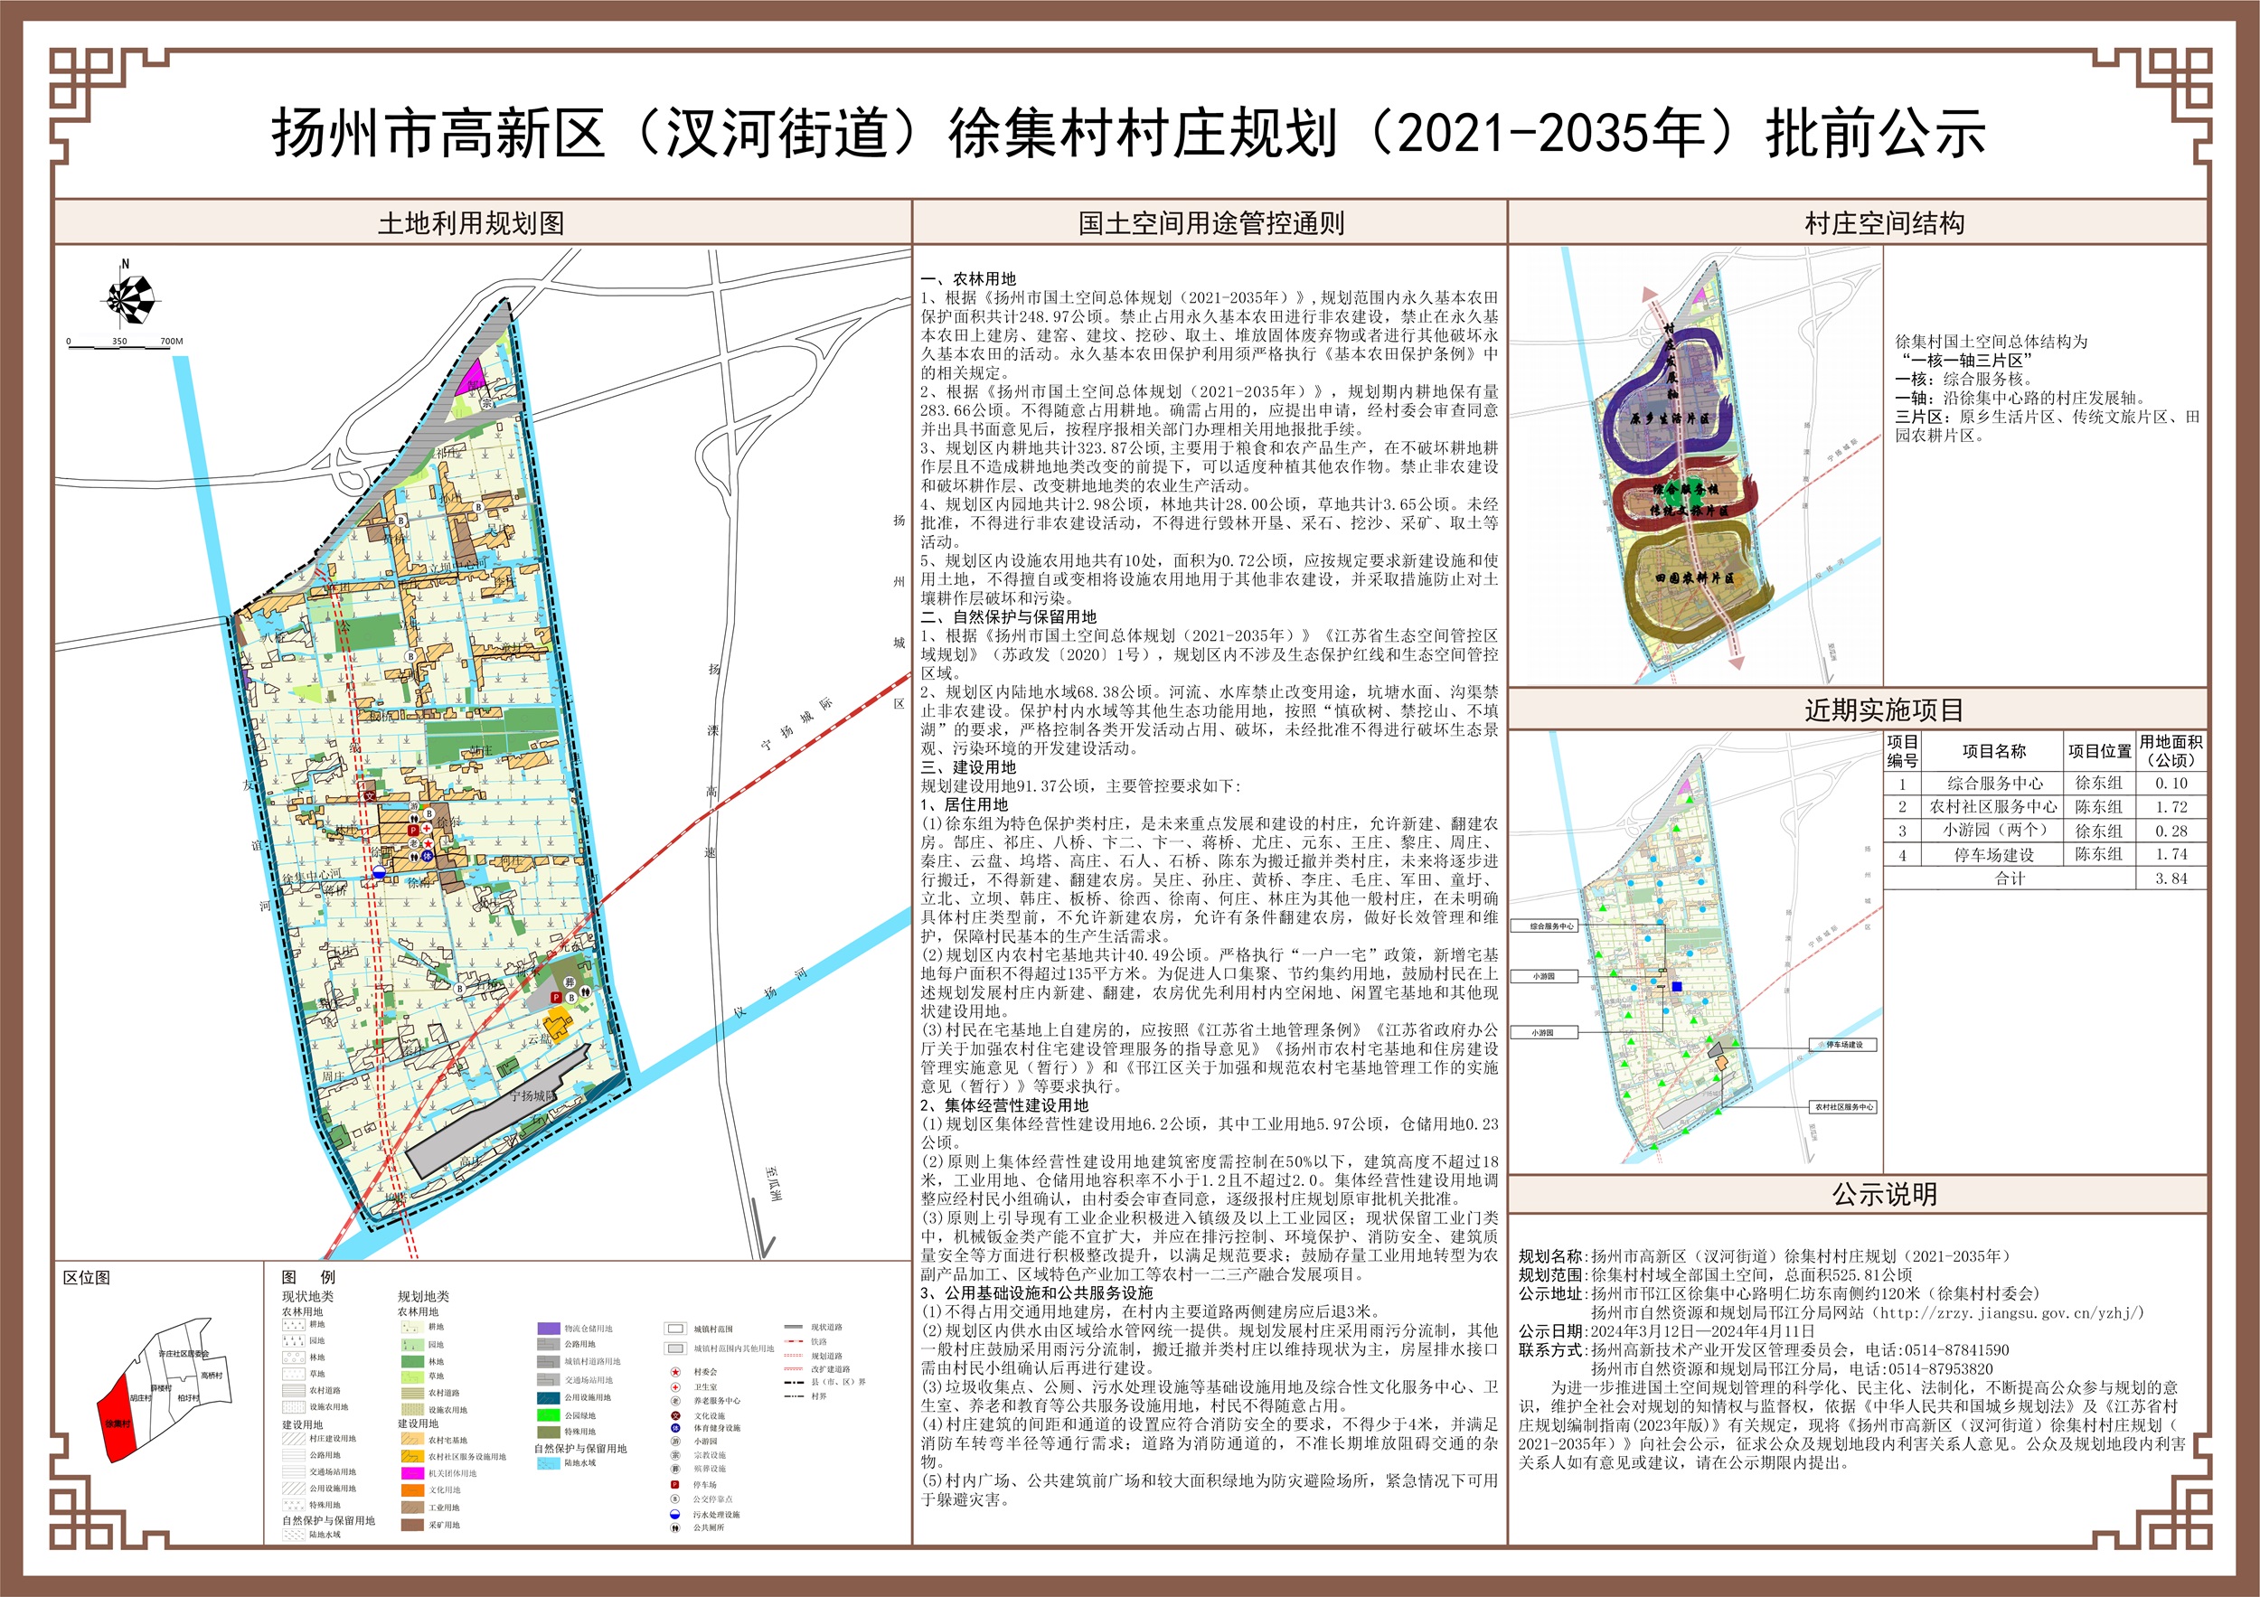This screenshot has height=1597, width=2260.
Task: Click the 停车场 red P icon in the legend
Action: pyautogui.click(x=675, y=1485)
